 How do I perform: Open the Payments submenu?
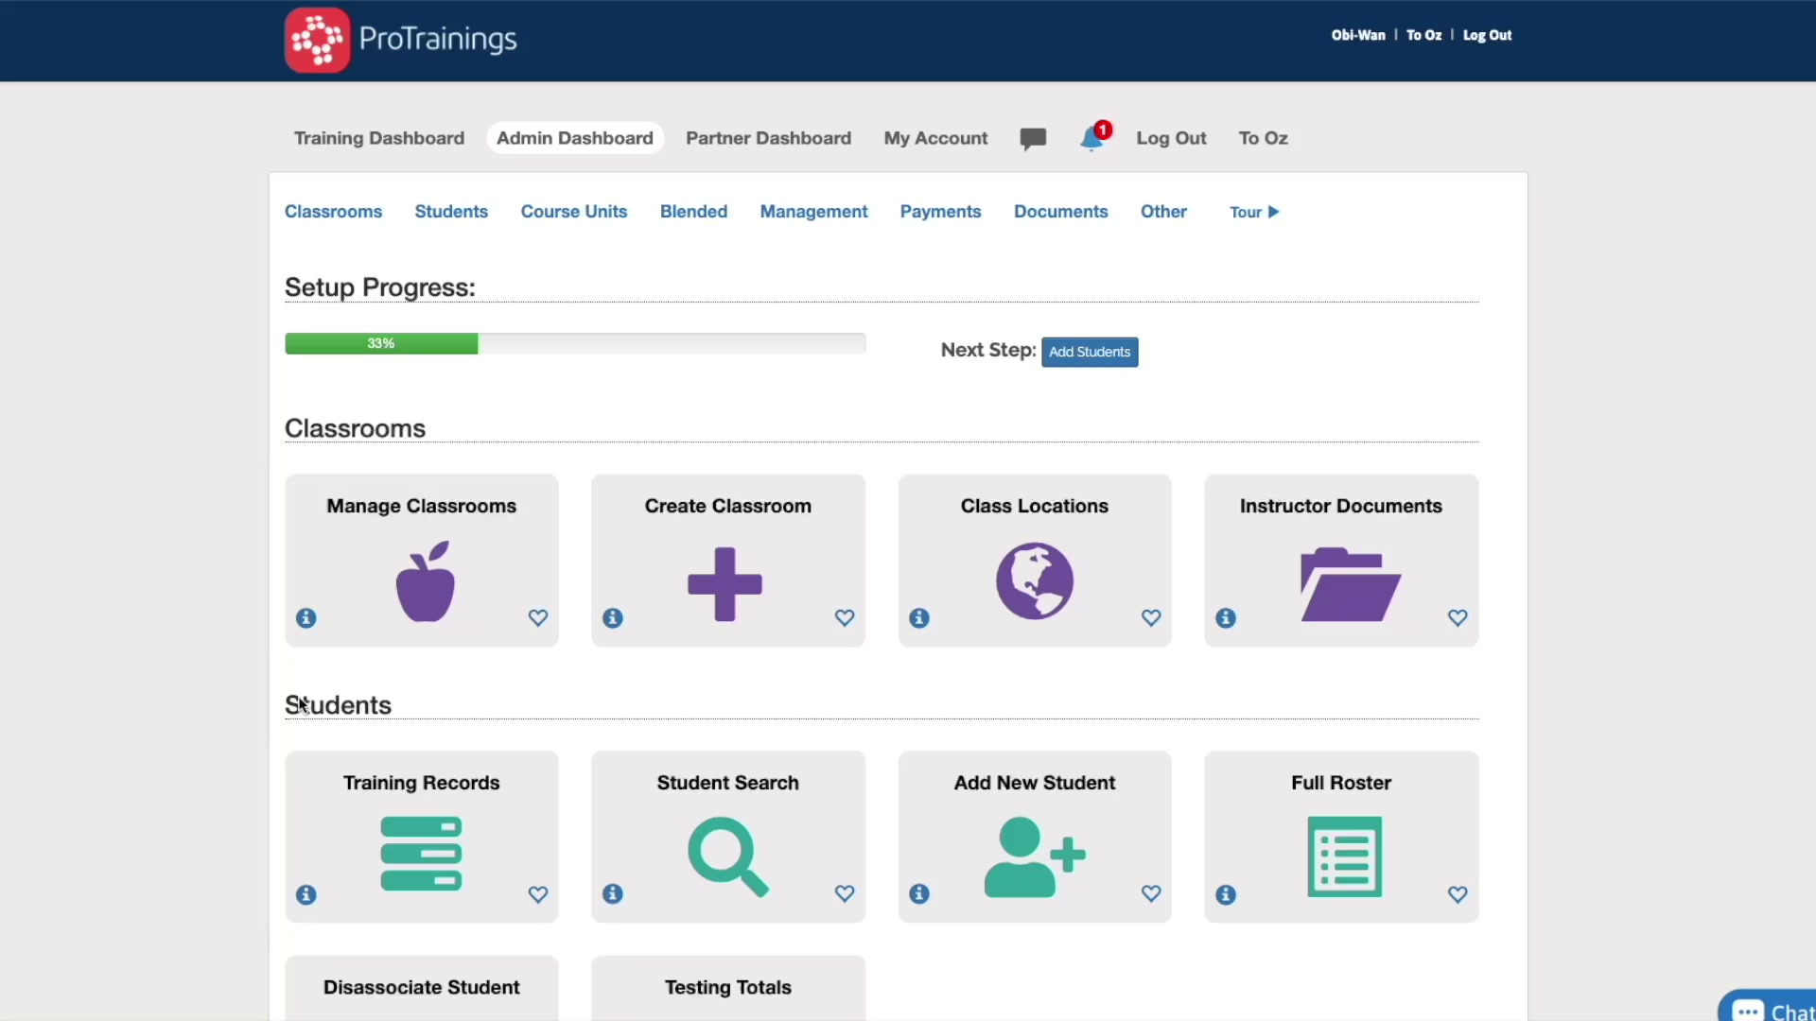(x=940, y=212)
